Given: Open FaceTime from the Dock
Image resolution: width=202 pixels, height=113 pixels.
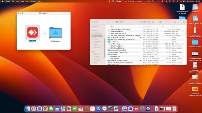Looking at the screenshot, I should pyautogui.click(x=75, y=109).
